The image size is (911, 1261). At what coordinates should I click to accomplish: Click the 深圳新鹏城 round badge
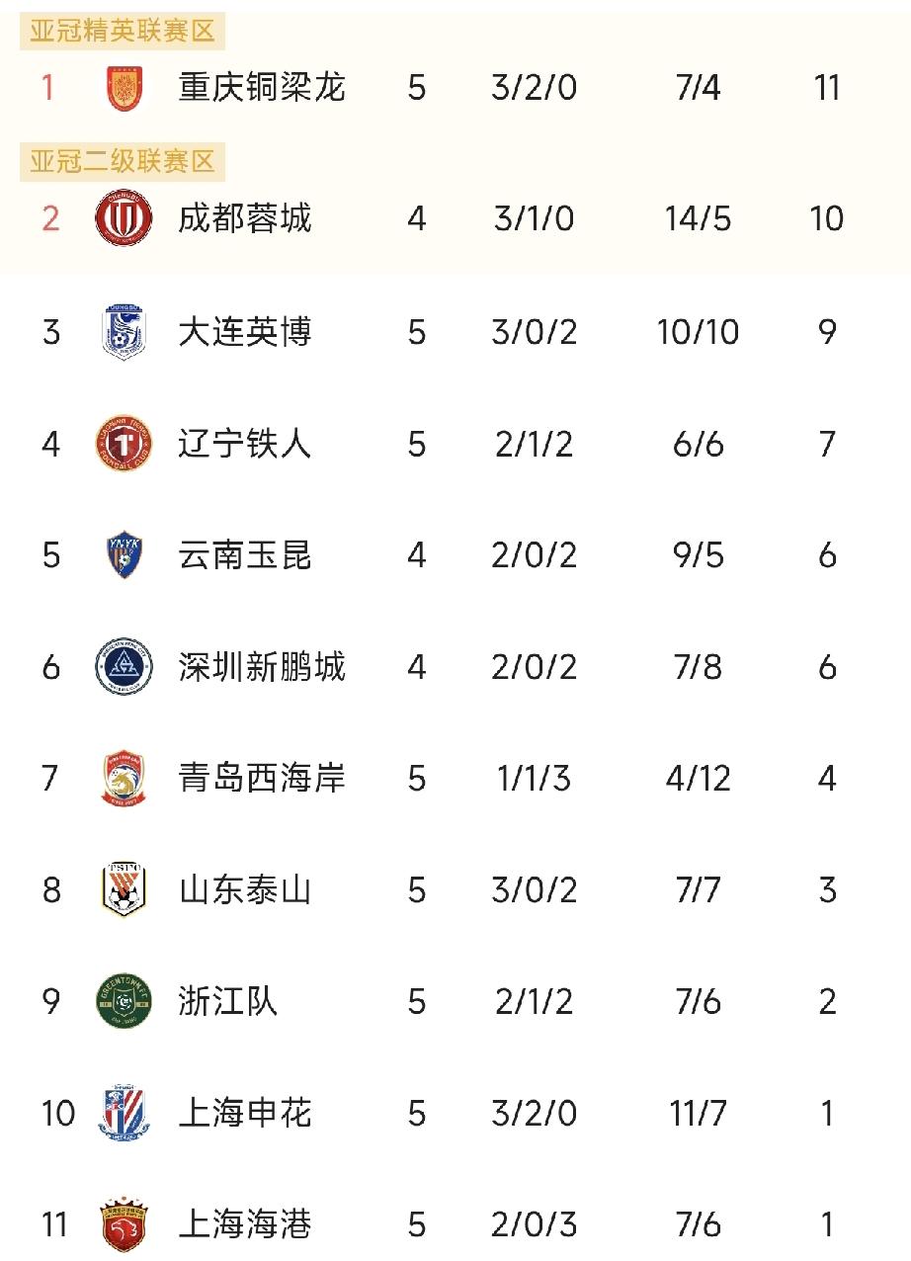[124, 667]
